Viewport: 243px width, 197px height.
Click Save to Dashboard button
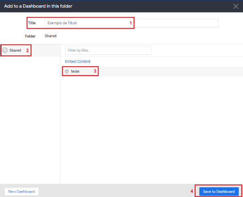219,192
